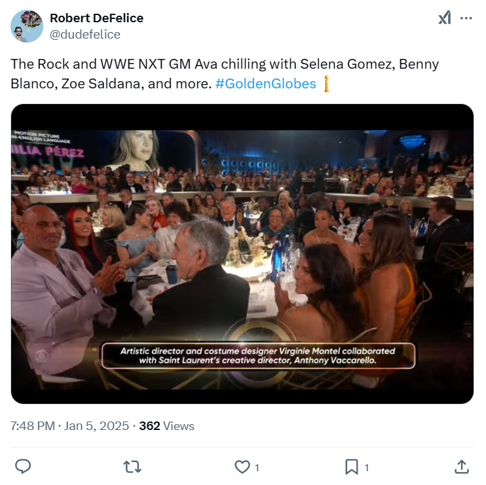The image size is (486, 485).
Task: Like the tweet with the heart icon
Action: (242, 467)
